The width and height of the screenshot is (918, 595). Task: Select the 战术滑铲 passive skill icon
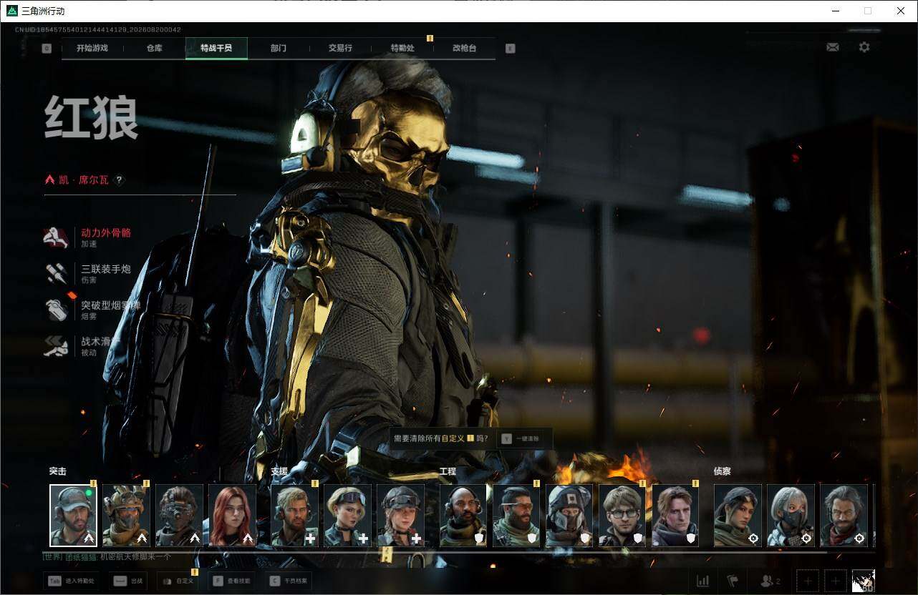click(56, 346)
